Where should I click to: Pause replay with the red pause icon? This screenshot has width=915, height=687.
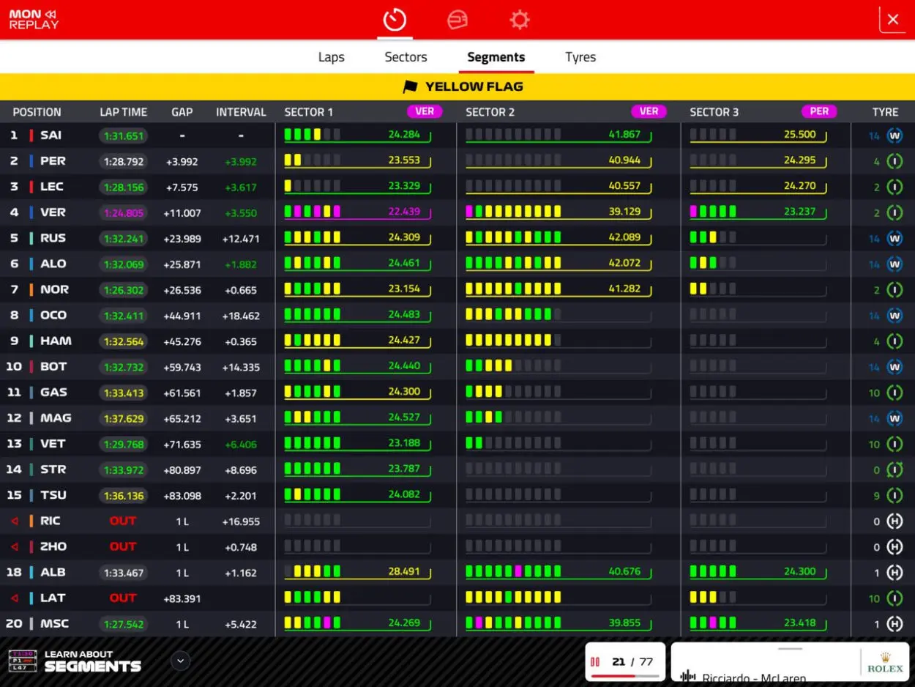pyautogui.click(x=595, y=661)
